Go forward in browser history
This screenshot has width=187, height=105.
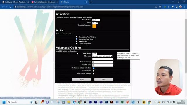click(x=6, y=7)
